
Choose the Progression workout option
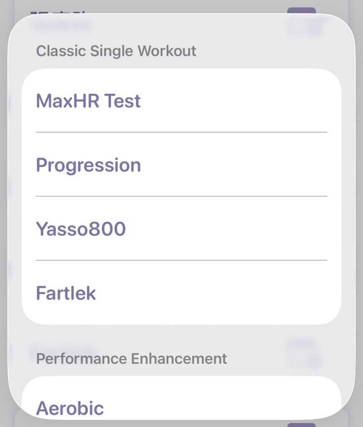point(88,165)
